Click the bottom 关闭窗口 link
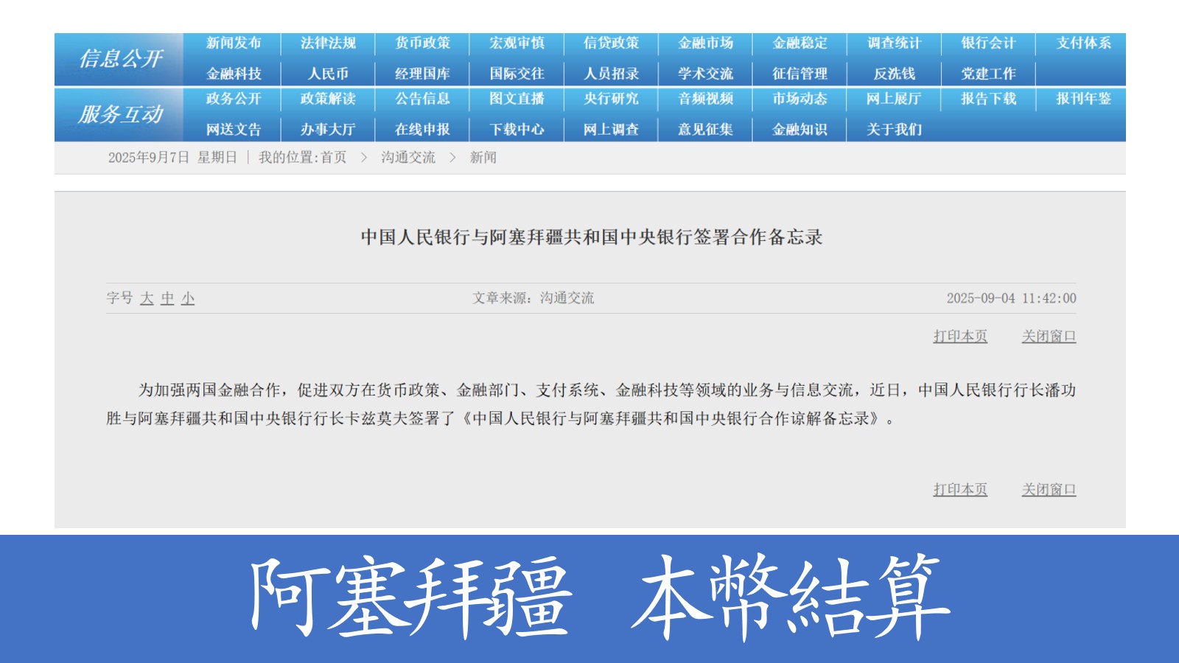 [x=1049, y=490]
